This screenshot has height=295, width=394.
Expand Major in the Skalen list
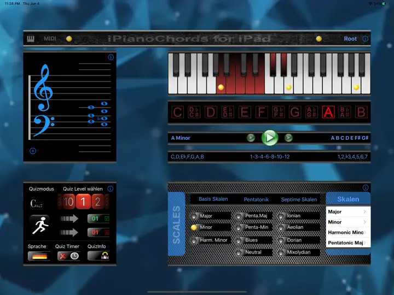pyautogui.click(x=348, y=212)
